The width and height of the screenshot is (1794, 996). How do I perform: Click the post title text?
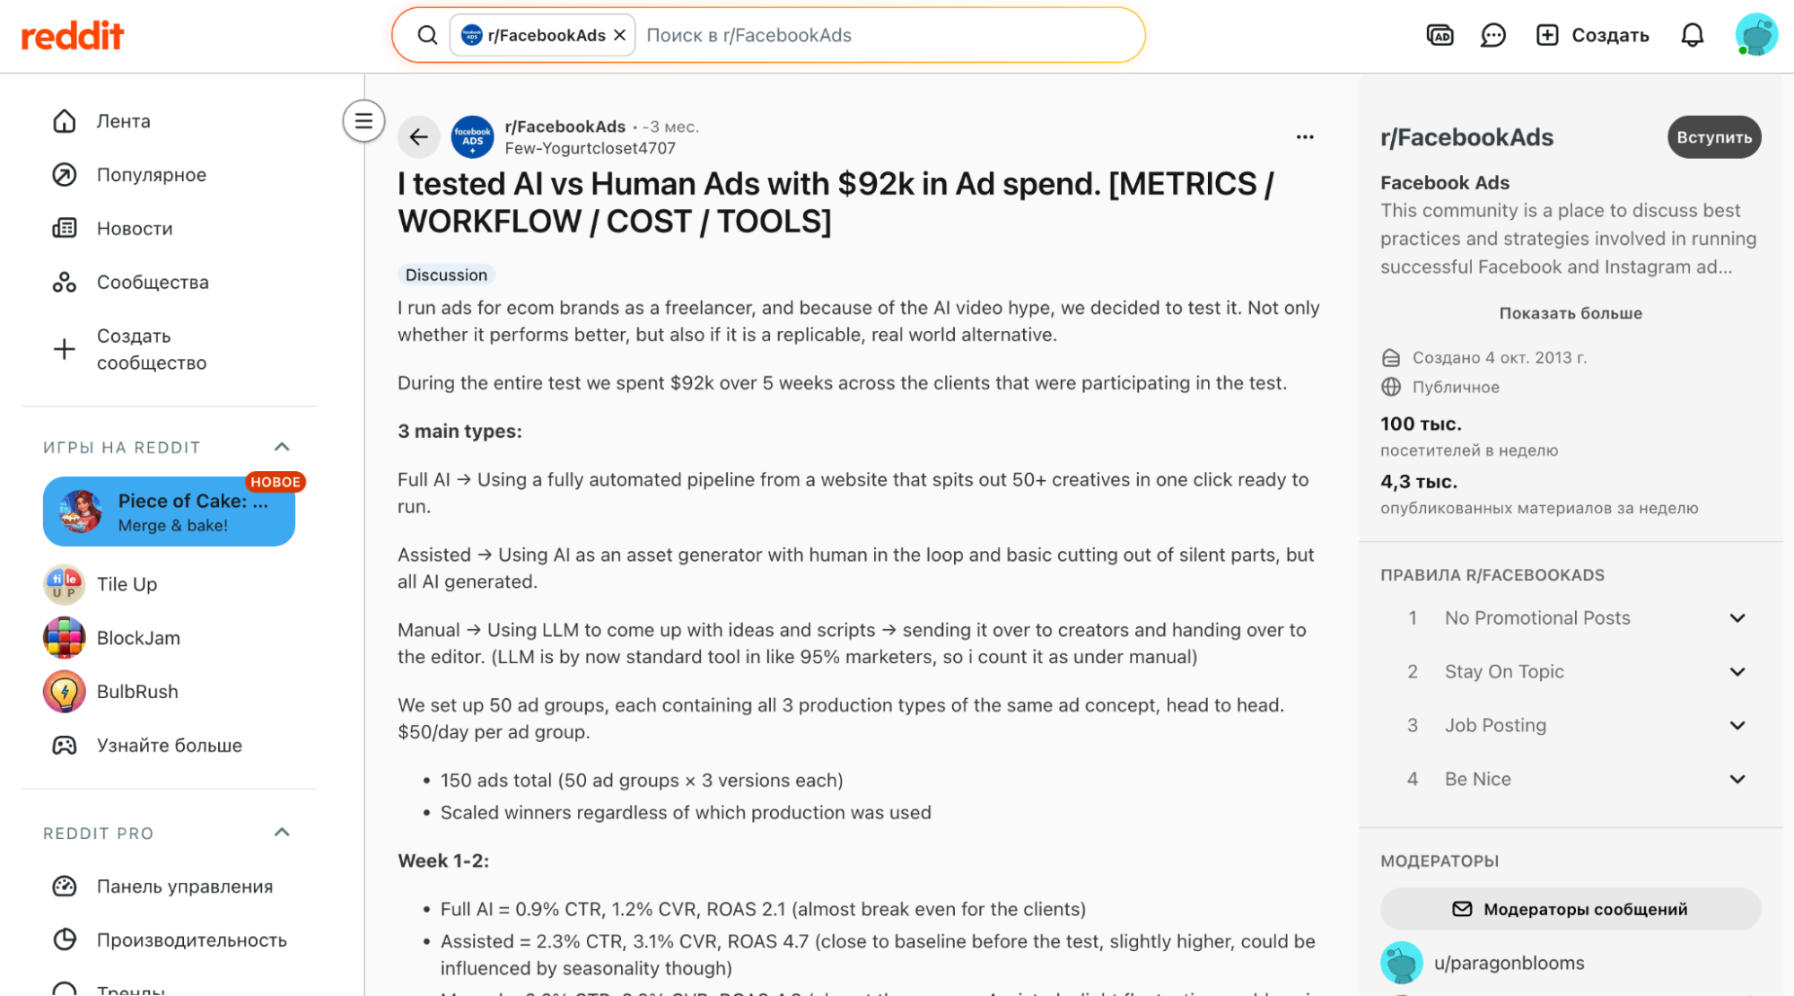click(x=836, y=203)
